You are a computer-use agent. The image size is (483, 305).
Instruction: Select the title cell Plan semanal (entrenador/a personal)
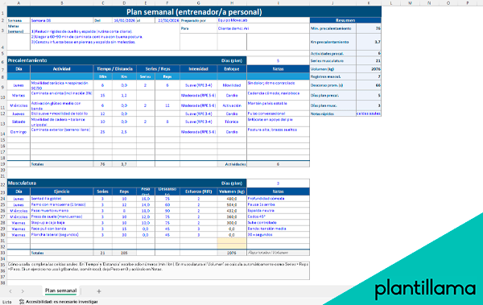194,12
